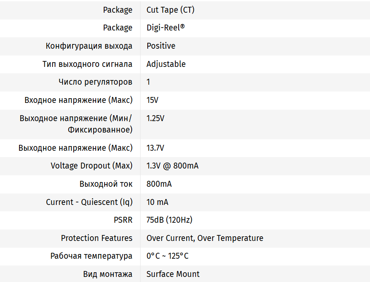This screenshot has height=282, width=370.
Task: Click the Cut Tape (CT) package value
Action: (x=170, y=10)
